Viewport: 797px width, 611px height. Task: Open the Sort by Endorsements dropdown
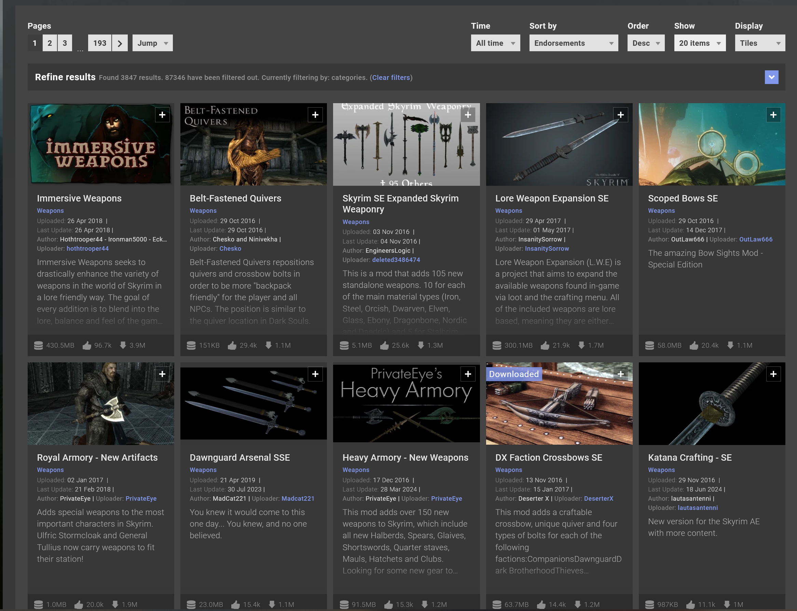[x=573, y=43]
